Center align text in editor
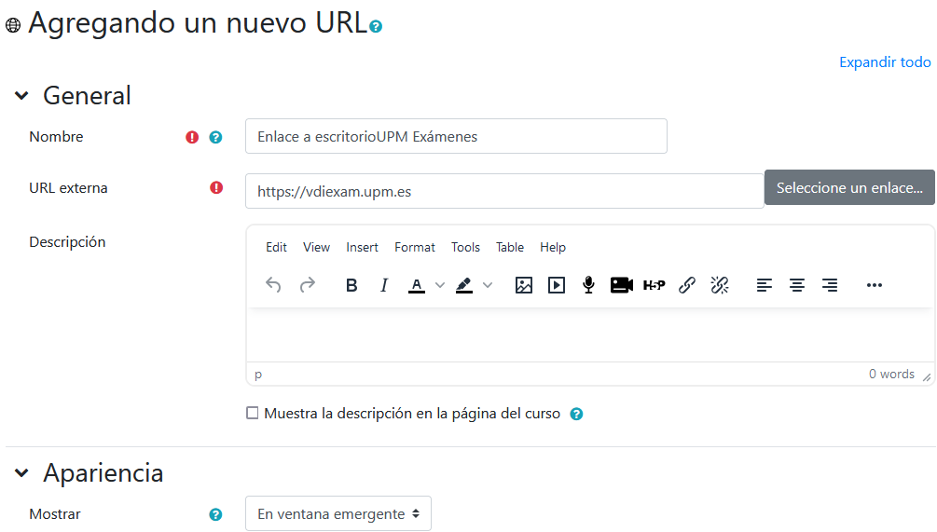The image size is (937, 532). click(796, 285)
